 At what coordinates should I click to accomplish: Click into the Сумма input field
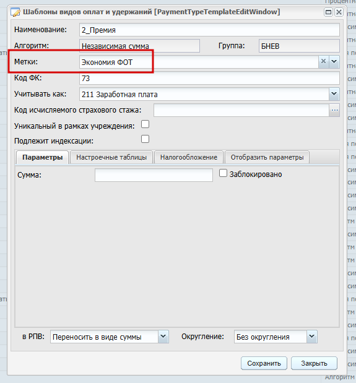(154, 175)
